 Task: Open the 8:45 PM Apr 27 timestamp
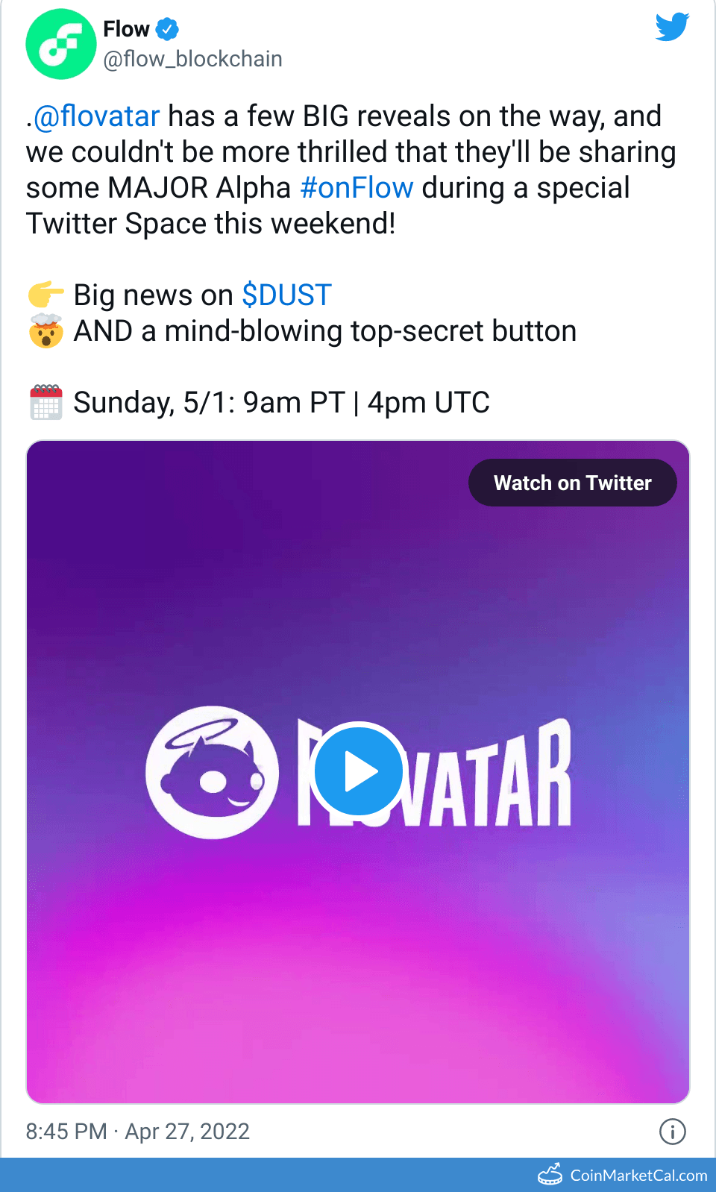(x=138, y=1132)
